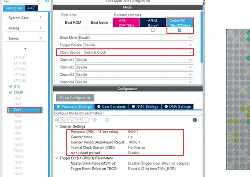Collapse panel arrow at top right edge
Screen dimensions: 250x177
click(x=204, y=3)
